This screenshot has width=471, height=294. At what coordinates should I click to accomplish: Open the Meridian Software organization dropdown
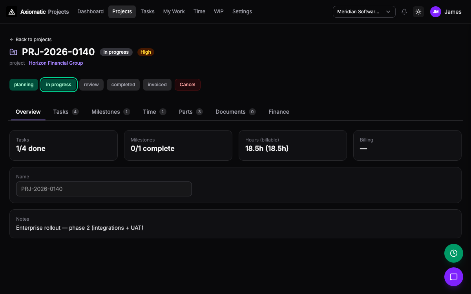click(364, 12)
